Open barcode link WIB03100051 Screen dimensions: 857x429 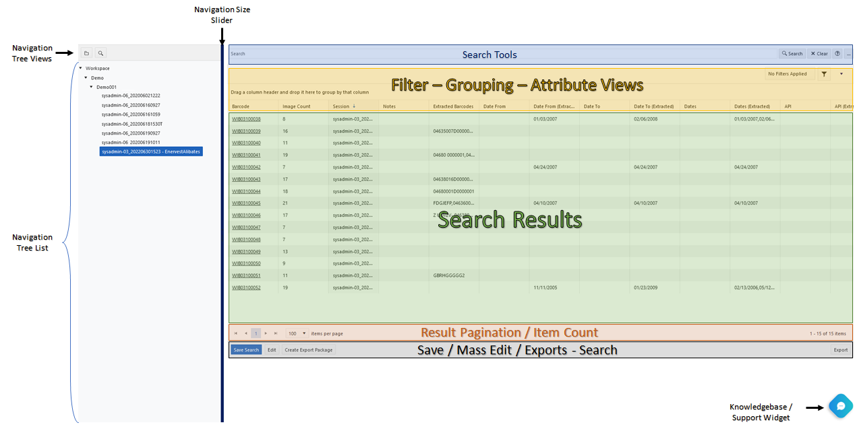coord(246,275)
